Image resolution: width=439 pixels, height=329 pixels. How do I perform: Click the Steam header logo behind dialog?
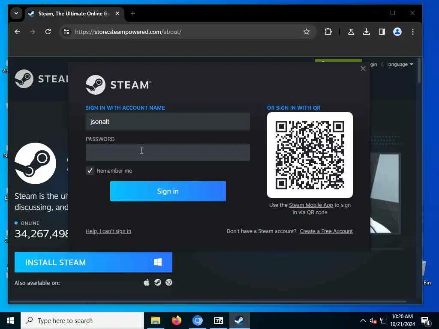tap(42, 79)
